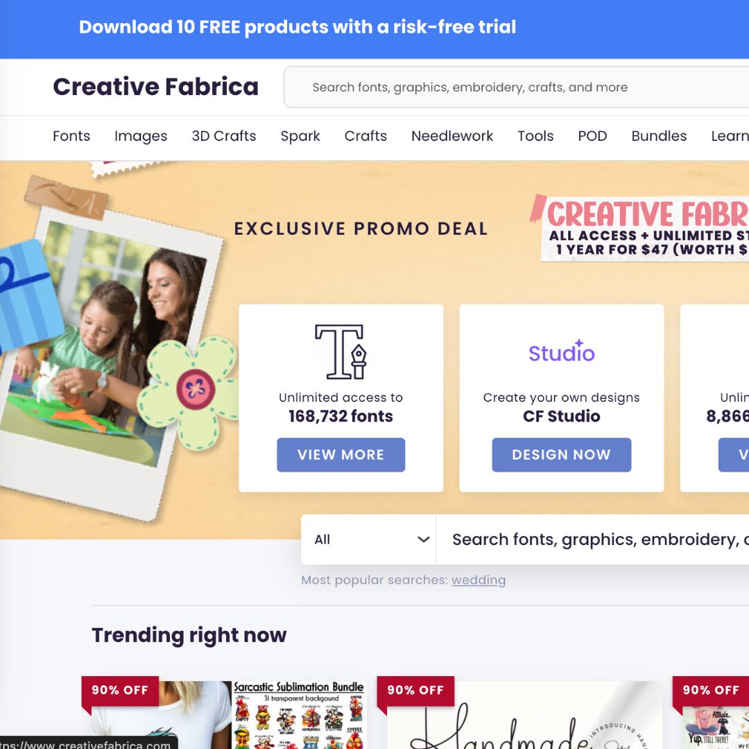Click the DESIGN NOW button
Image resolution: width=749 pixels, height=749 pixels.
(561, 455)
